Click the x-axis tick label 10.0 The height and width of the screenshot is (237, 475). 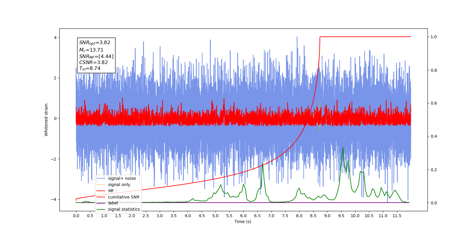(355, 216)
